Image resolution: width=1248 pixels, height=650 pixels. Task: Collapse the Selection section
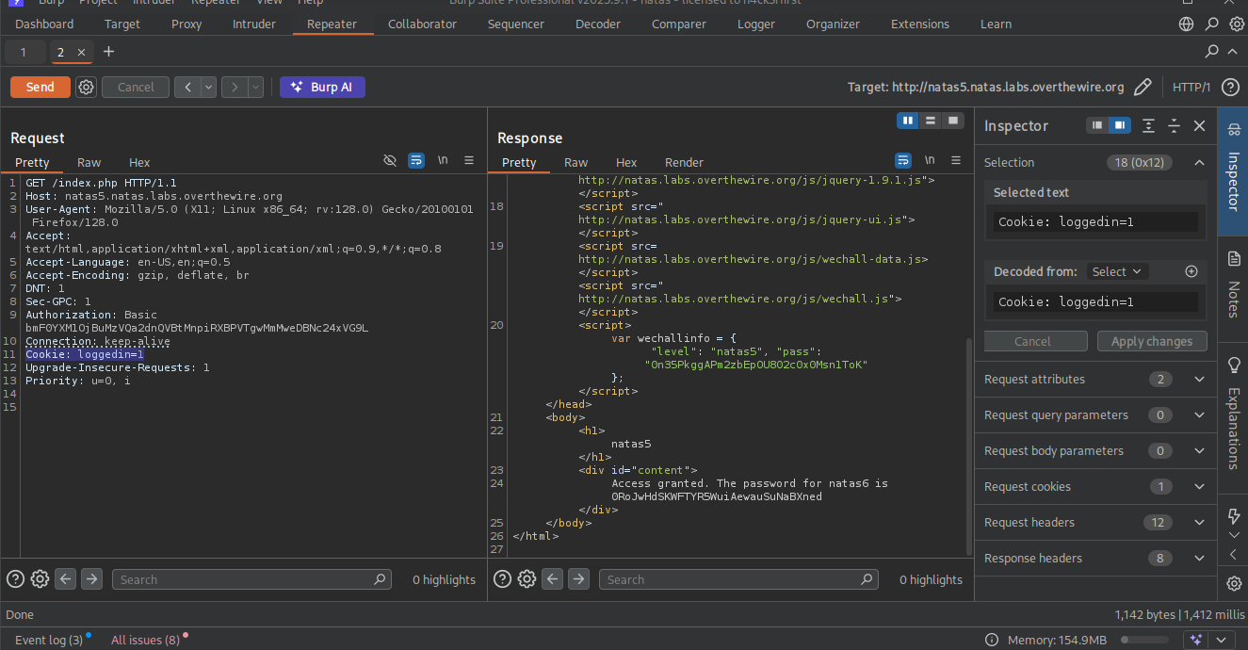1199,162
